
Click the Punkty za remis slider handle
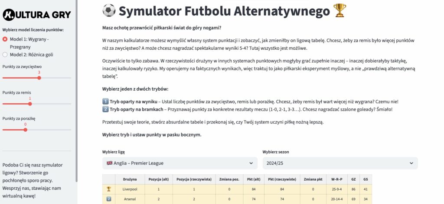pyautogui.click(x=30, y=104)
